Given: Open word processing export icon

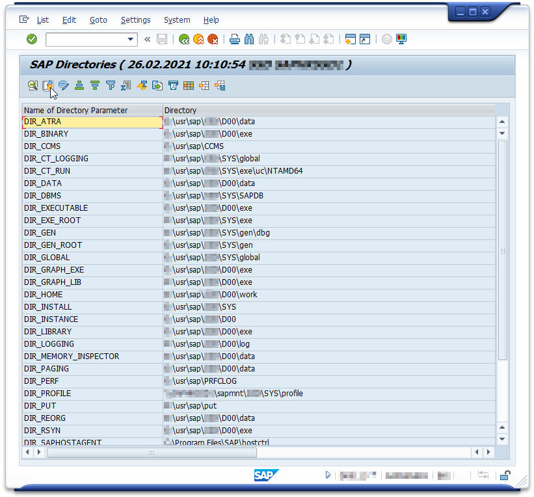Looking at the screenshot, I should (x=142, y=85).
